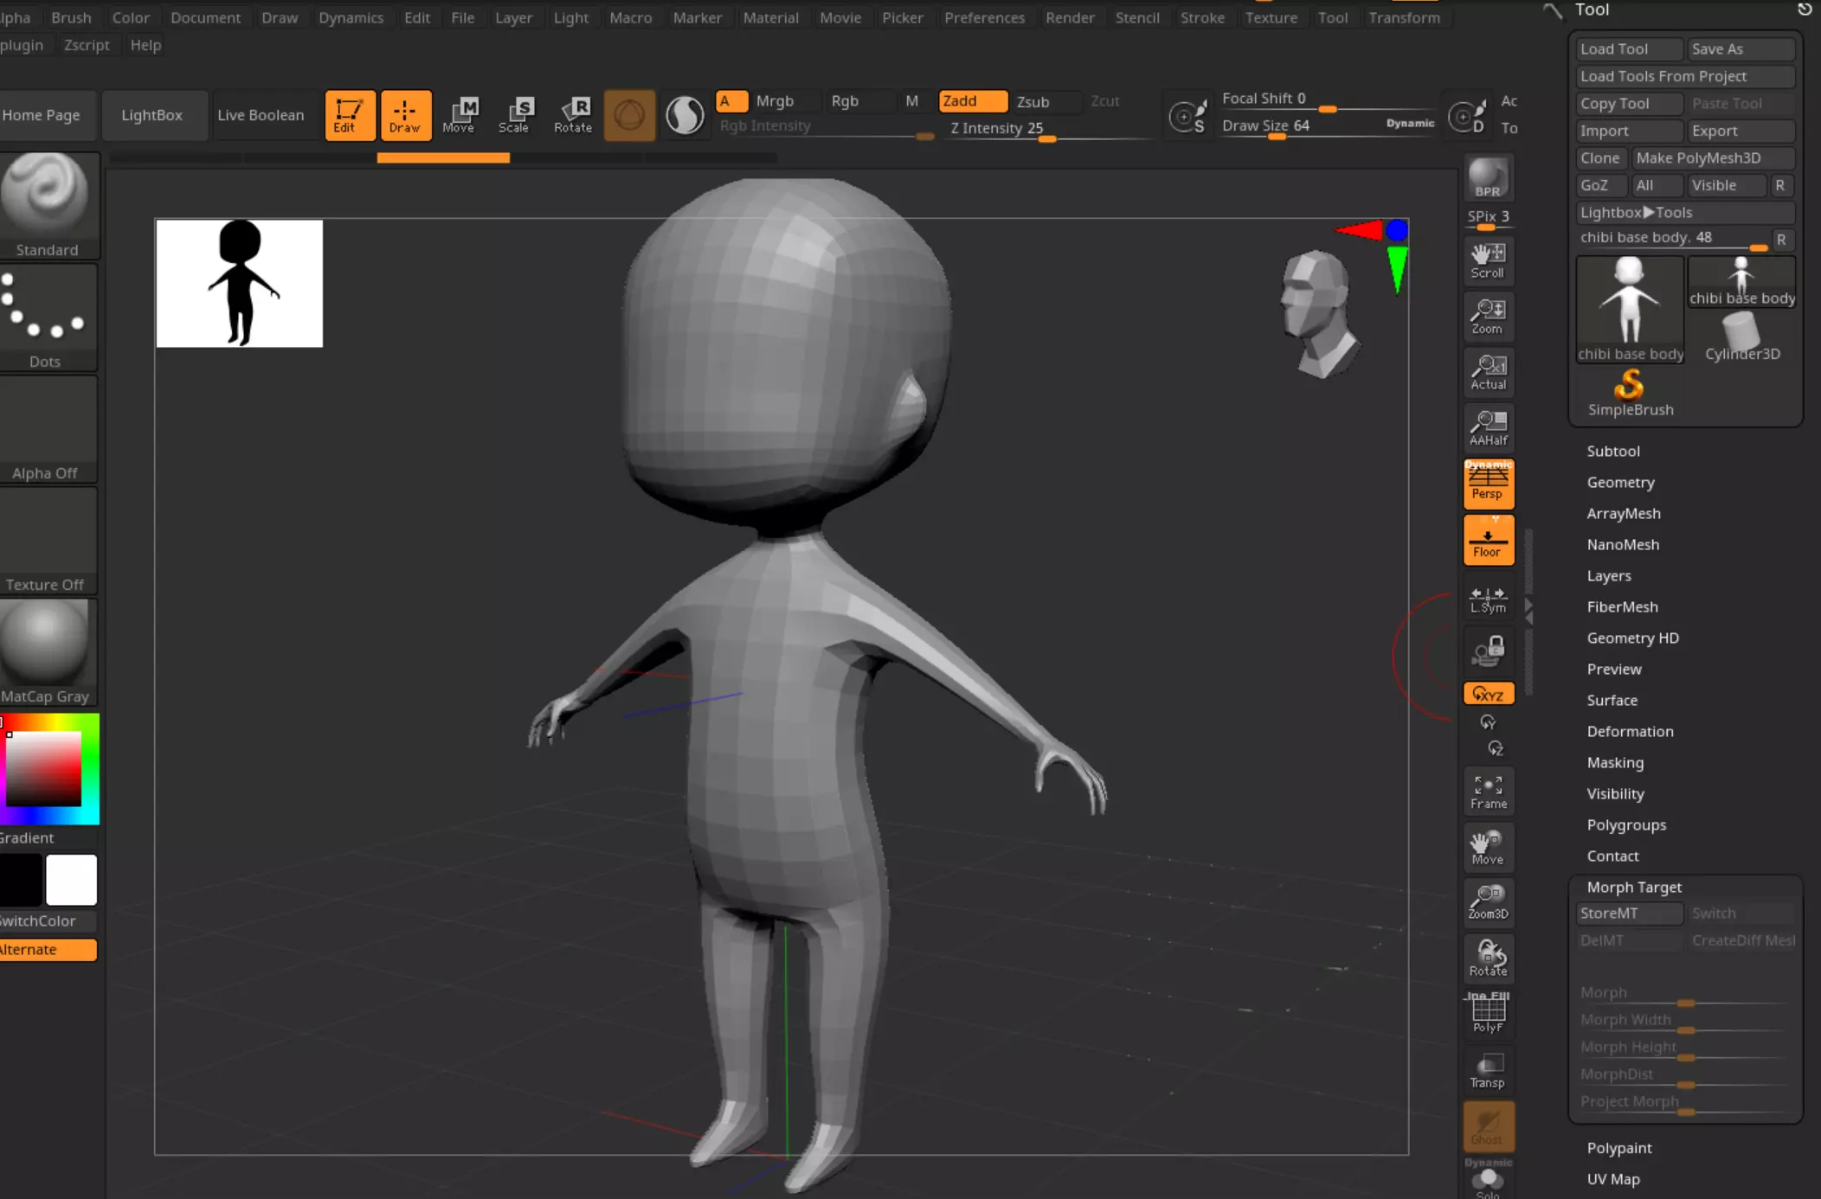Click the StoreMT button
This screenshot has height=1199, width=1821.
1627,914
